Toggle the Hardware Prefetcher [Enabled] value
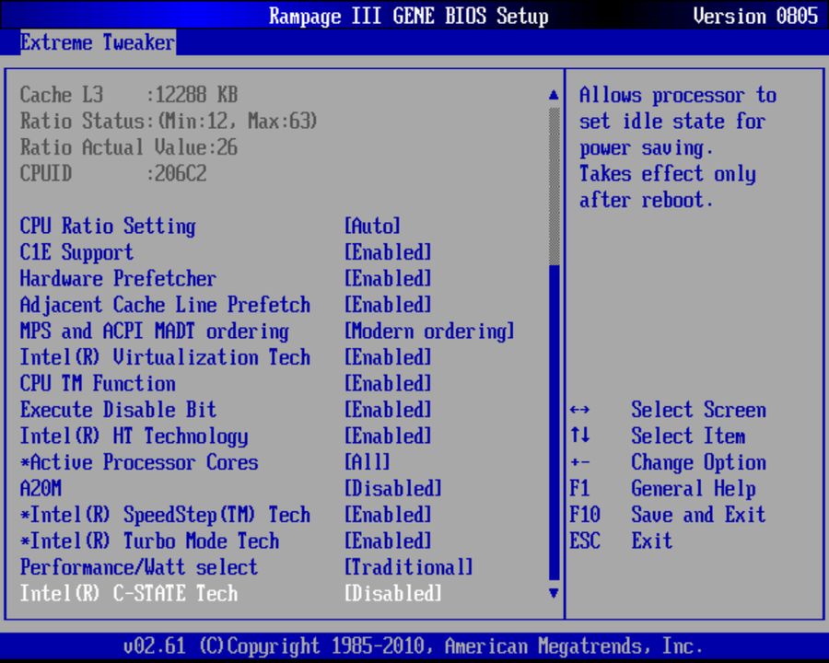Screen dimensions: 829x663 [388, 279]
